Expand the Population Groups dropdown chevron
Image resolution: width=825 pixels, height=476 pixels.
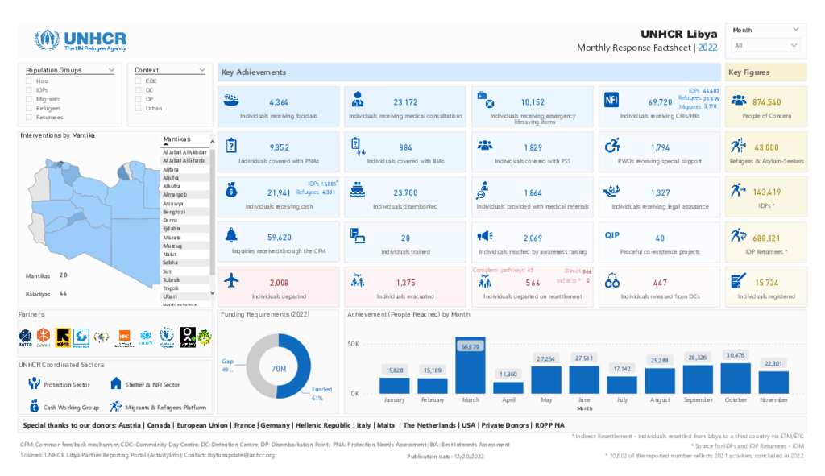110,71
